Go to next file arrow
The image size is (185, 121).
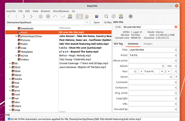click(24, 16)
